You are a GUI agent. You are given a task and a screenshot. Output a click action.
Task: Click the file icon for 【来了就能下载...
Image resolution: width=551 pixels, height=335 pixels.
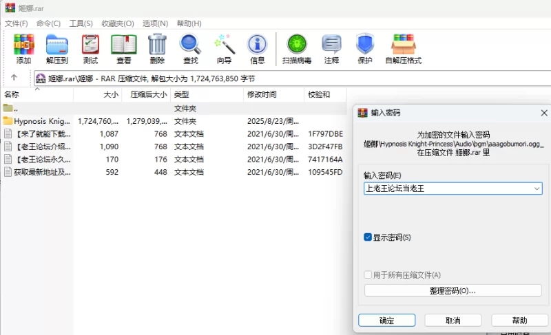(x=8, y=133)
